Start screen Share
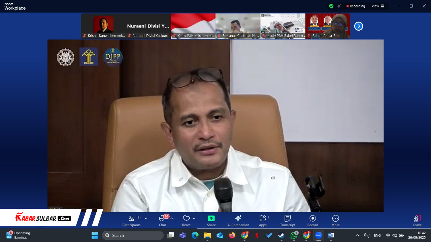This screenshot has height=242, width=431. tap(211, 220)
